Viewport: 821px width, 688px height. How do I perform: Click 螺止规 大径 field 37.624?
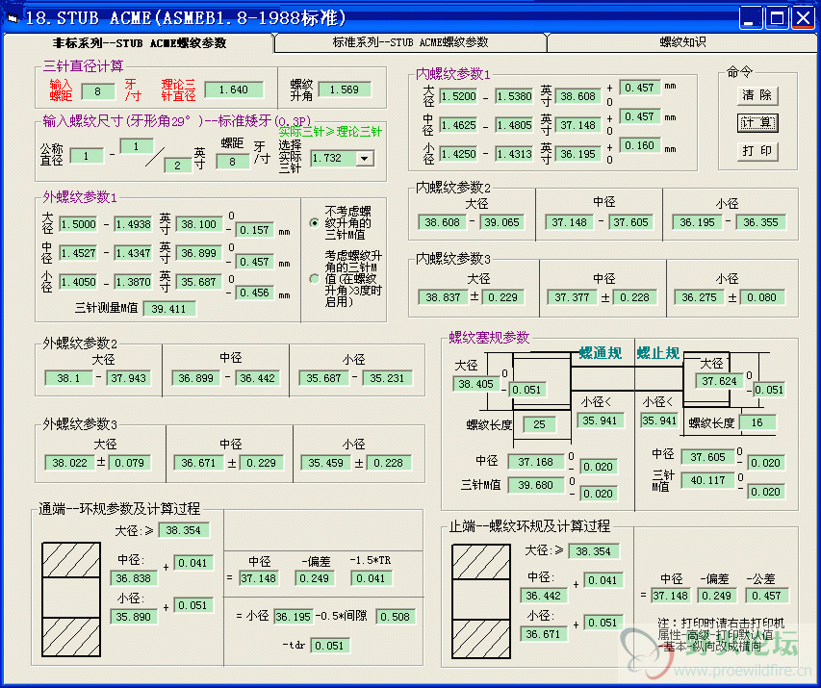tap(719, 381)
